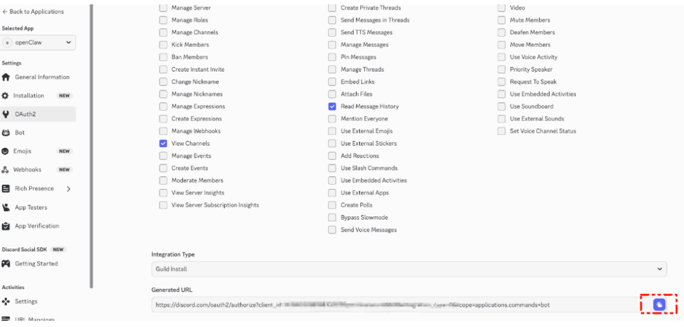Check the Request To Speak checkbox
Image resolution: width=684 pixels, height=327 pixels.
[502, 82]
